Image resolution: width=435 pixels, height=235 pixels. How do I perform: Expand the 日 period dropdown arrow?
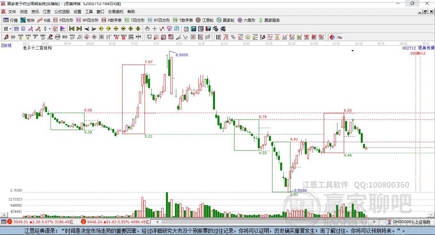10,29
